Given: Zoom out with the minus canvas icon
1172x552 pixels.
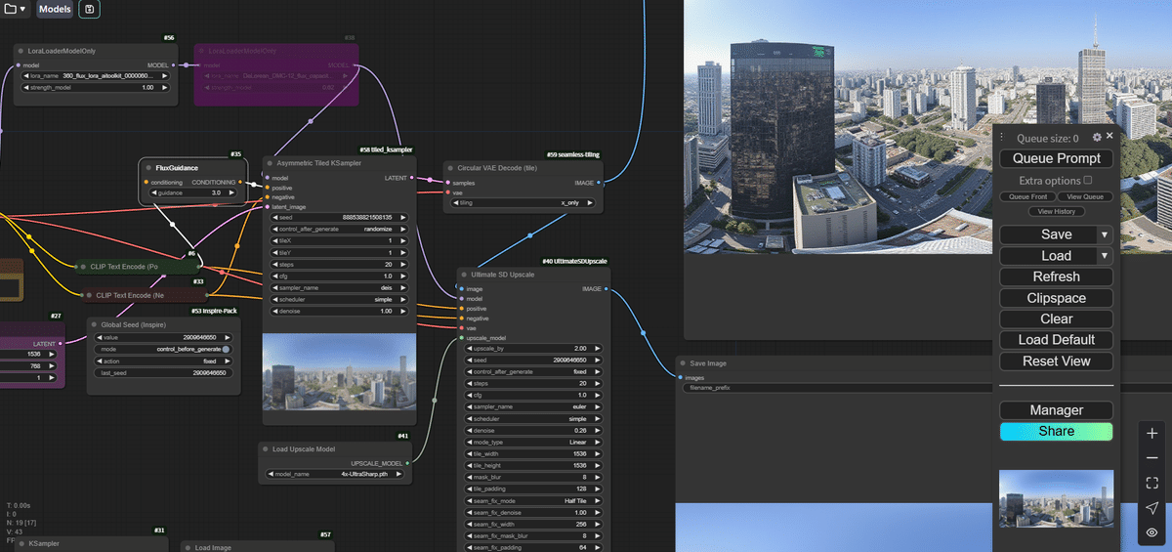Looking at the screenshot, I should (1152, 458).
